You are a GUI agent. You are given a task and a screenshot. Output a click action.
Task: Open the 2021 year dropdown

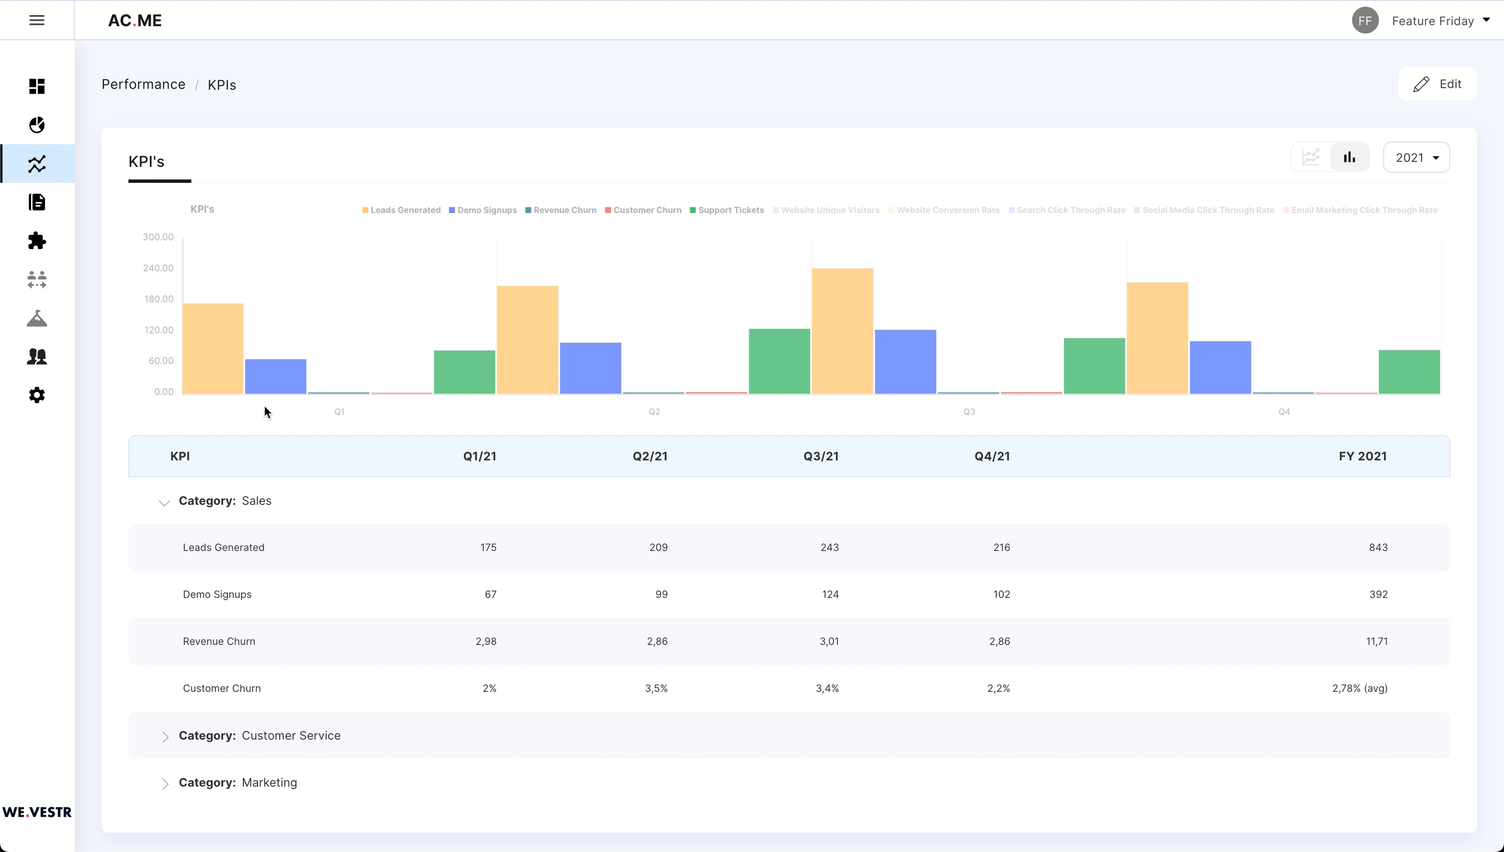pos(1416,158)
